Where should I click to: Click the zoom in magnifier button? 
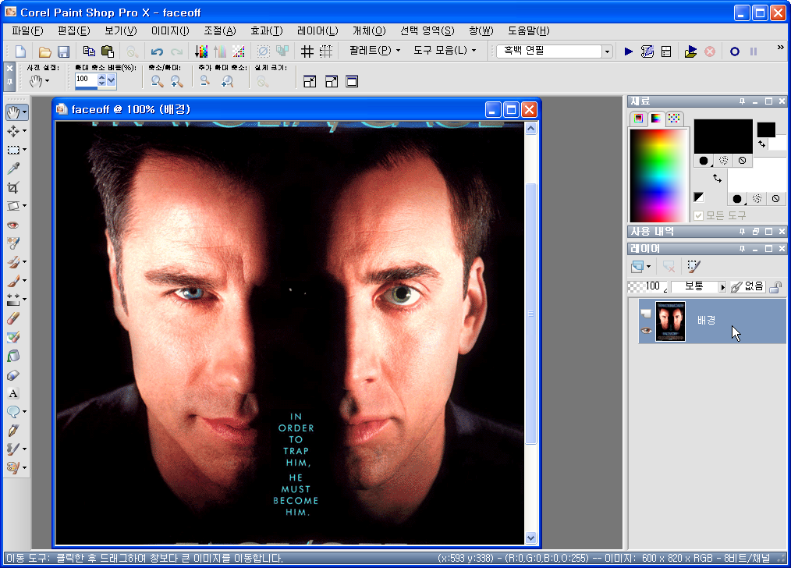coord(176,81)
